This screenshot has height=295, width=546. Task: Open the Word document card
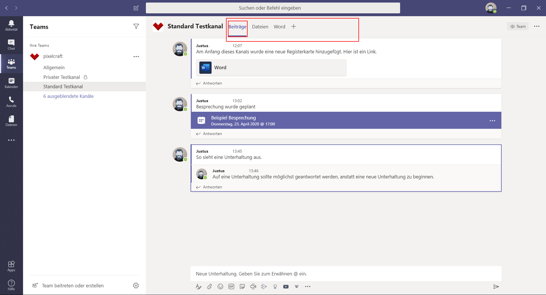point(271,68)
